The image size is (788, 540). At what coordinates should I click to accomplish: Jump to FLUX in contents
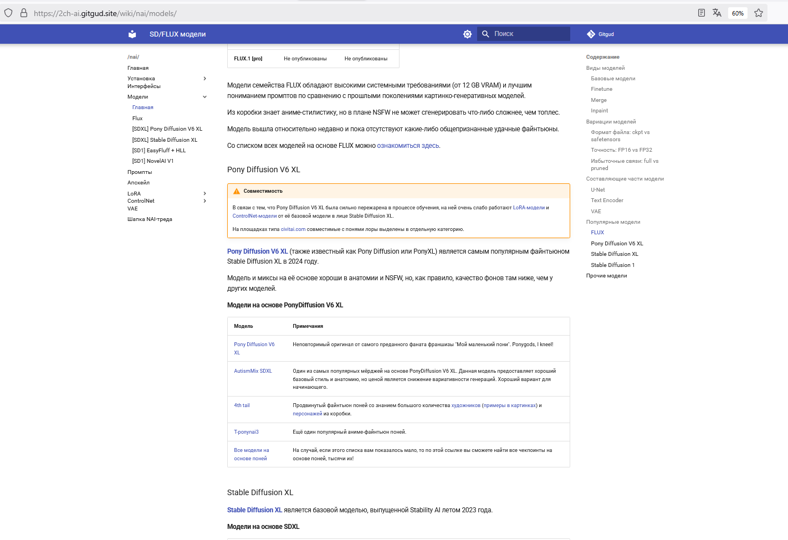tap(597, 233)
